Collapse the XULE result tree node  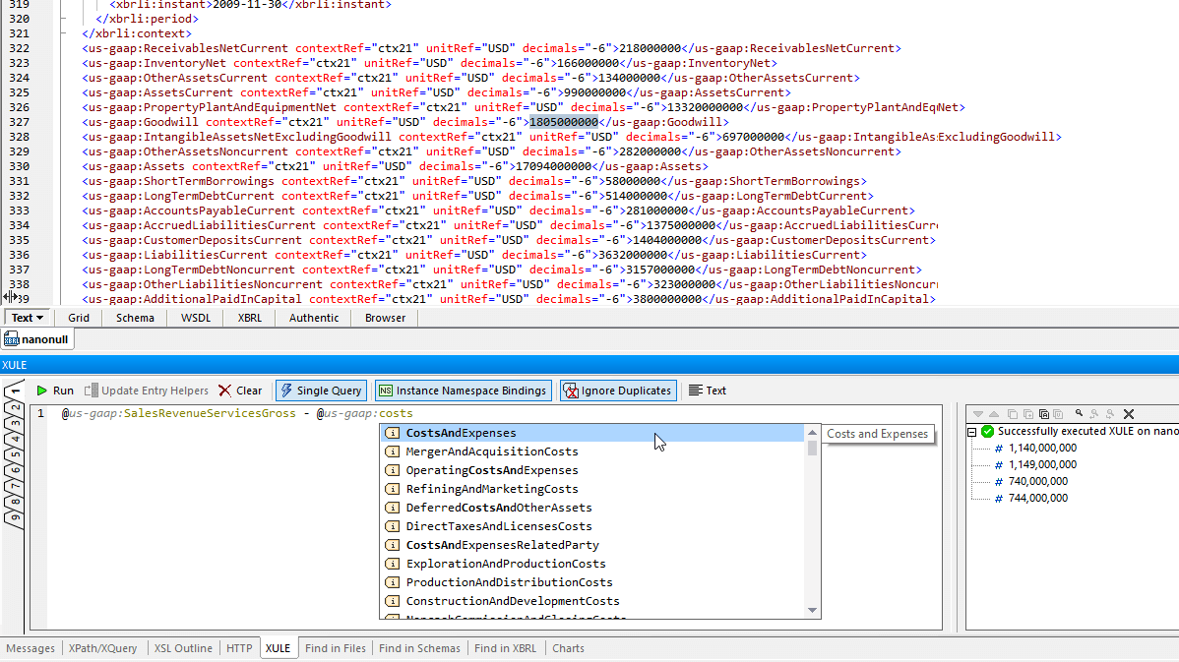973,431
